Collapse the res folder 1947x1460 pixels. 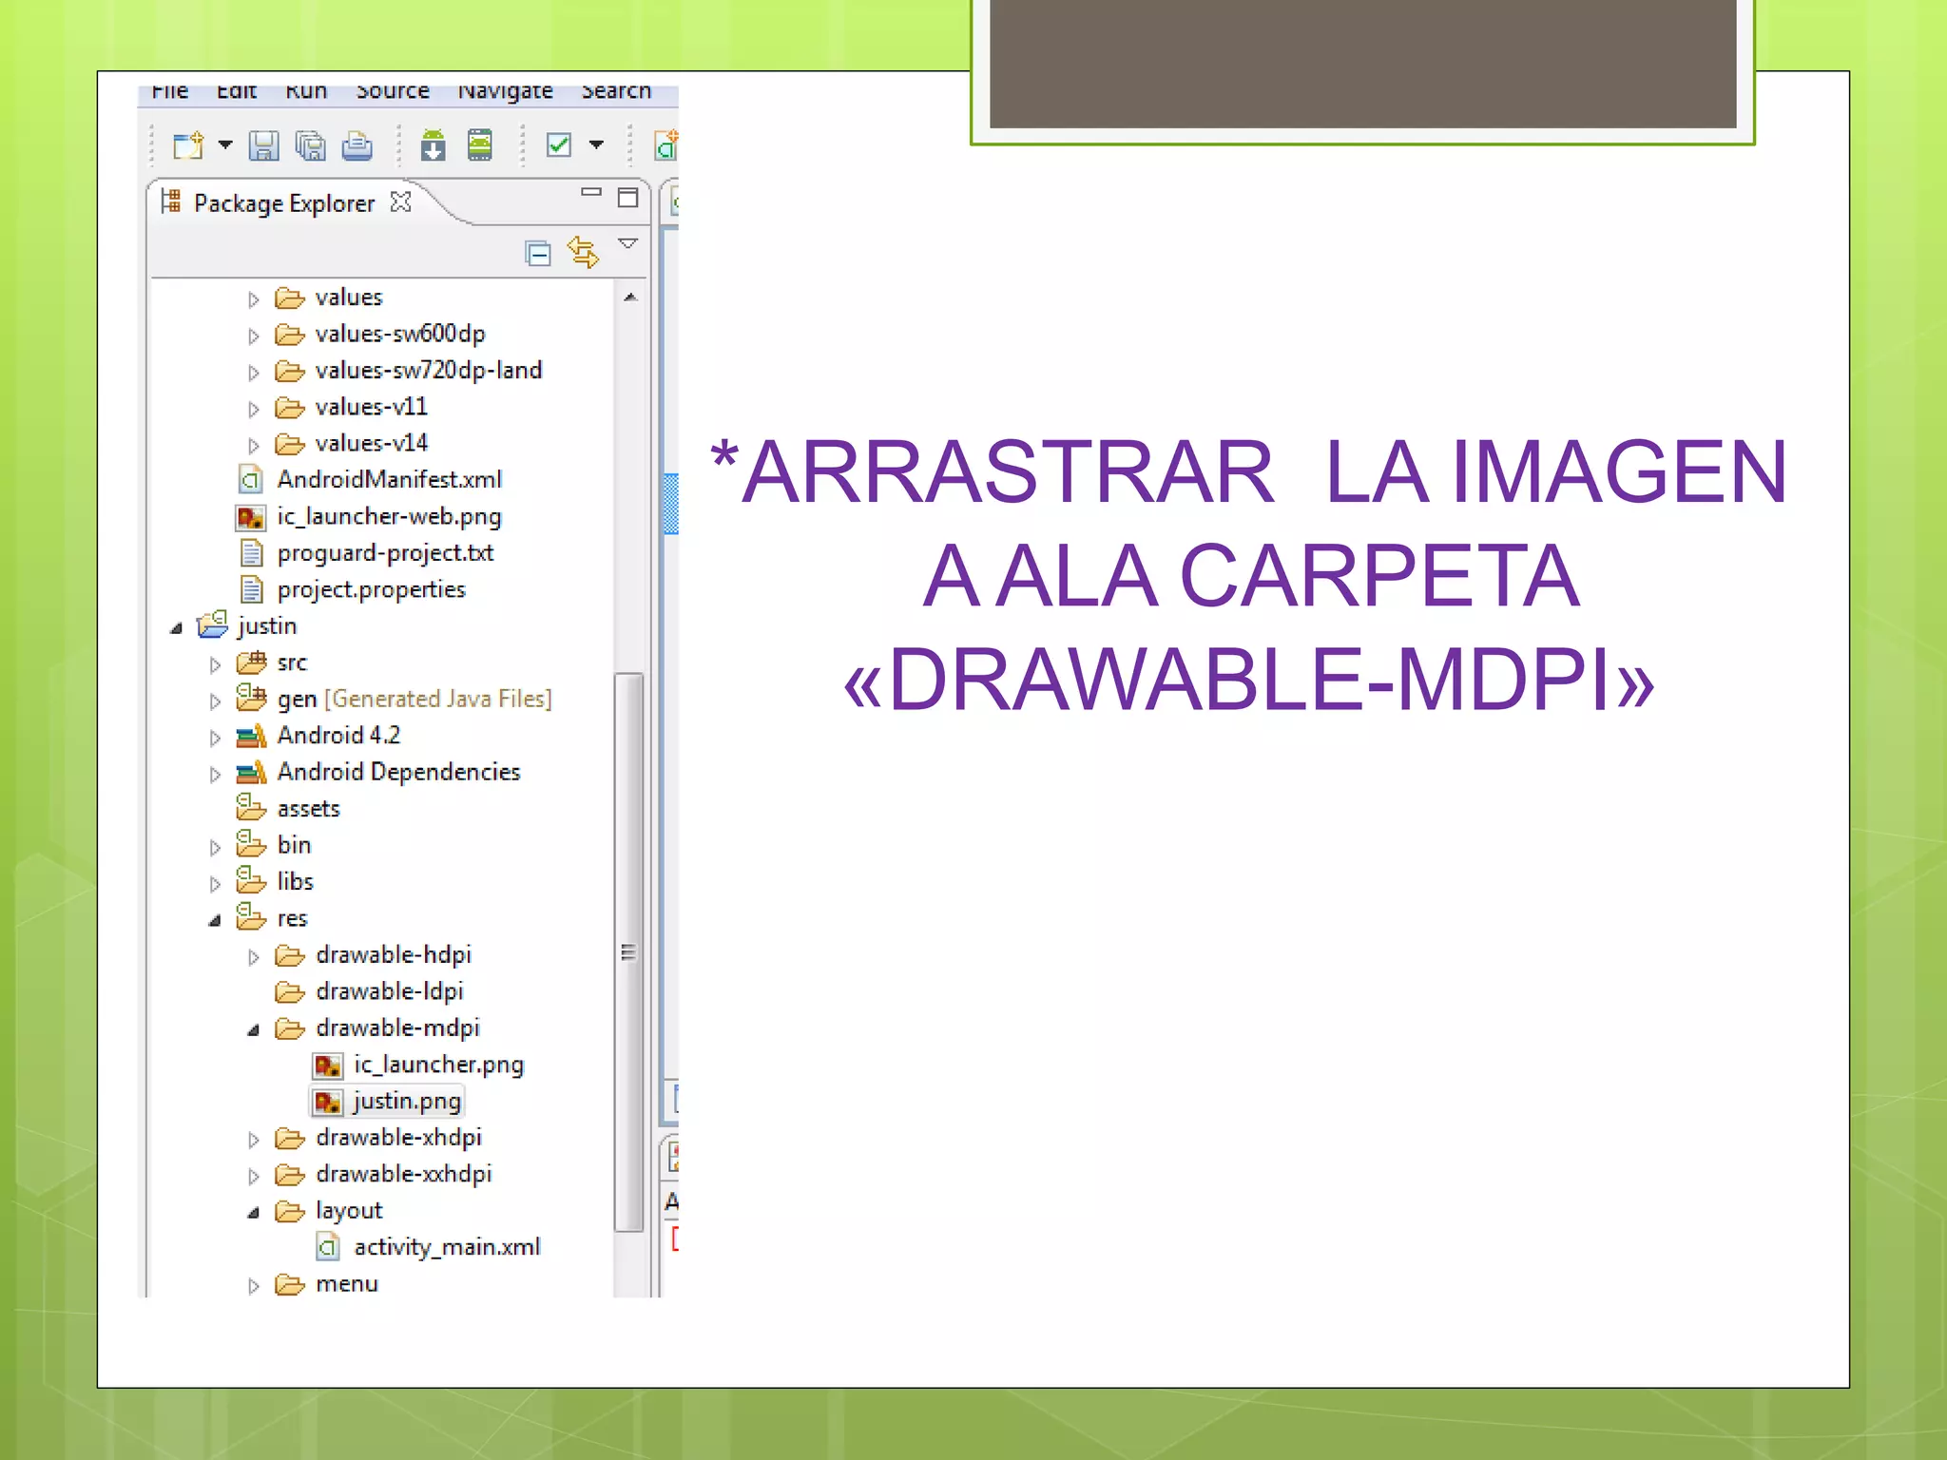click(215, 920)
